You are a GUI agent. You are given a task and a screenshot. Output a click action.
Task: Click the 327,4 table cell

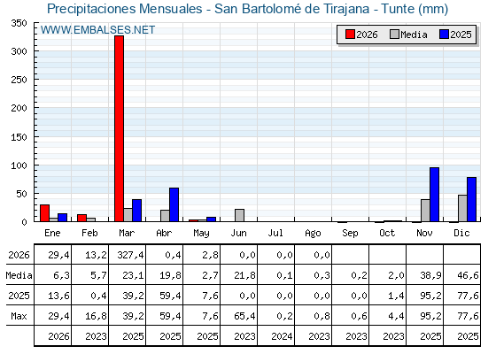pyautogui.click(x=130, y=255)
